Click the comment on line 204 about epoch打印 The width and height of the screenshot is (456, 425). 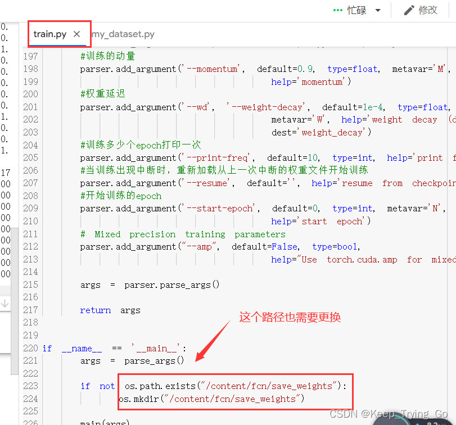point(141,144)
